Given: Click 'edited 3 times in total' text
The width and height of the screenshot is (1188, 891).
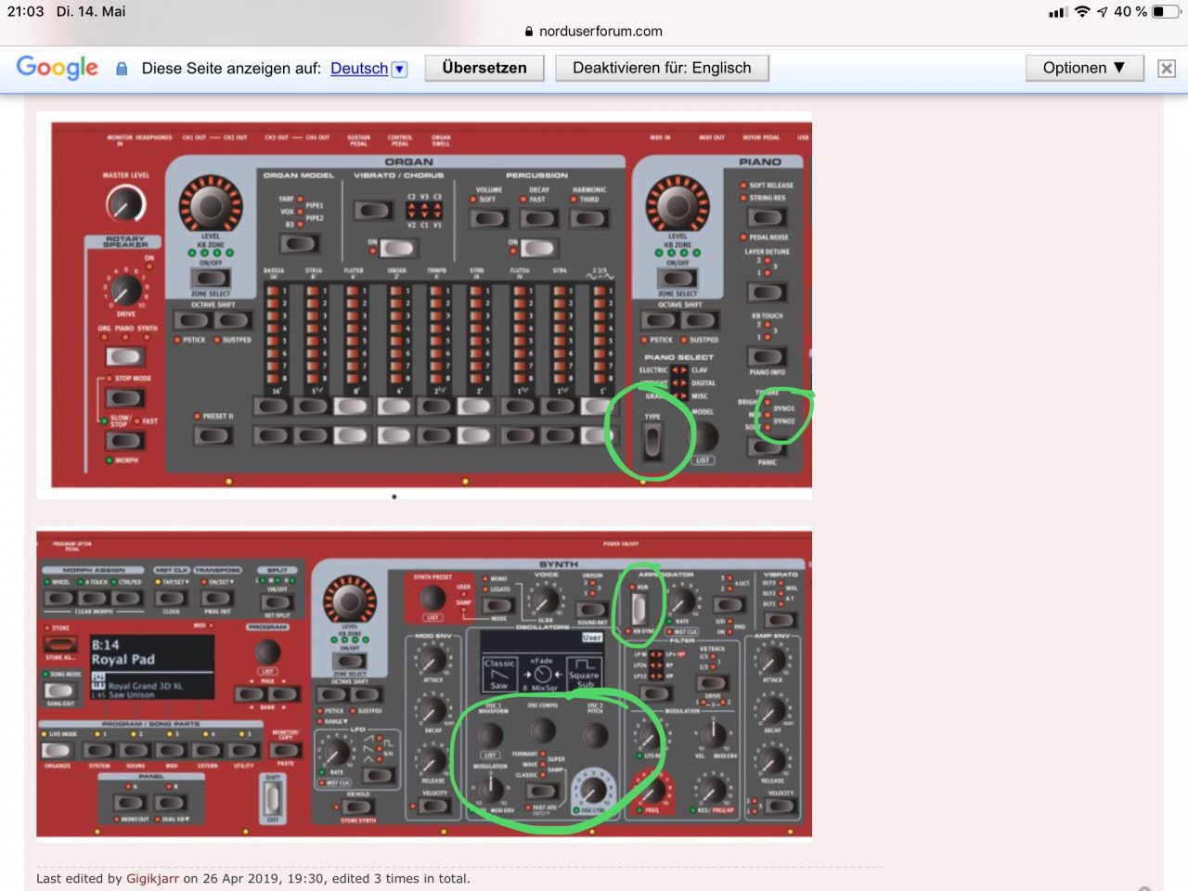Looking at the screenshot, I should [401, 878].
